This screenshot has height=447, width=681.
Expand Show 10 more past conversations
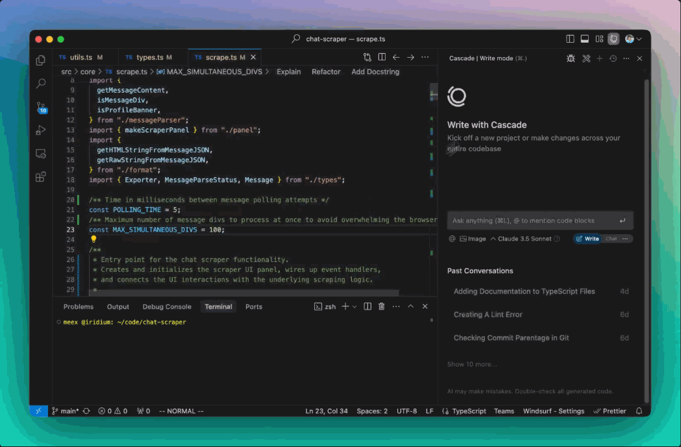click(x=472, y=364)
